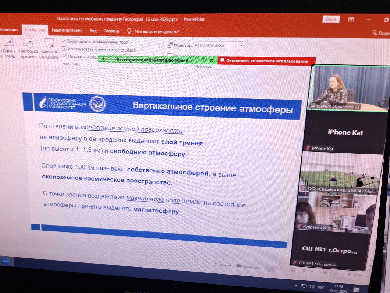Select the 'СШ №1 г.Островца' participant tile
This screenshot has height=293, width=390.
click(x=329, y=251)
